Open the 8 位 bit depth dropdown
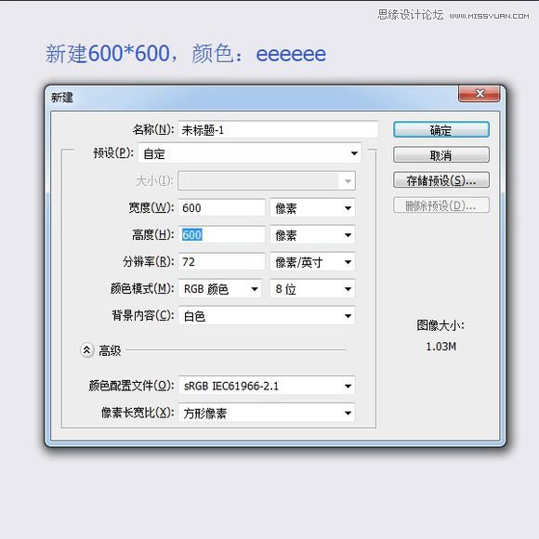The width and height of the screenshot is (539, 539). (x=312, y=289)
